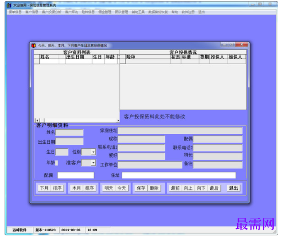Click 被保人 column header in insurance table

point(237,57)
